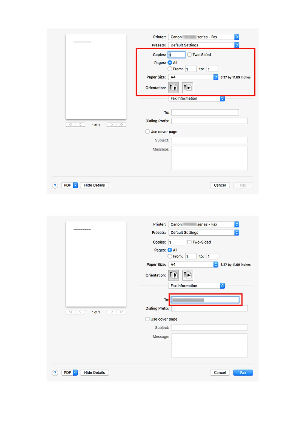Click To field in bottom dialog
Viewport: 299px width, 423px height.
click(x=205, y=300)
